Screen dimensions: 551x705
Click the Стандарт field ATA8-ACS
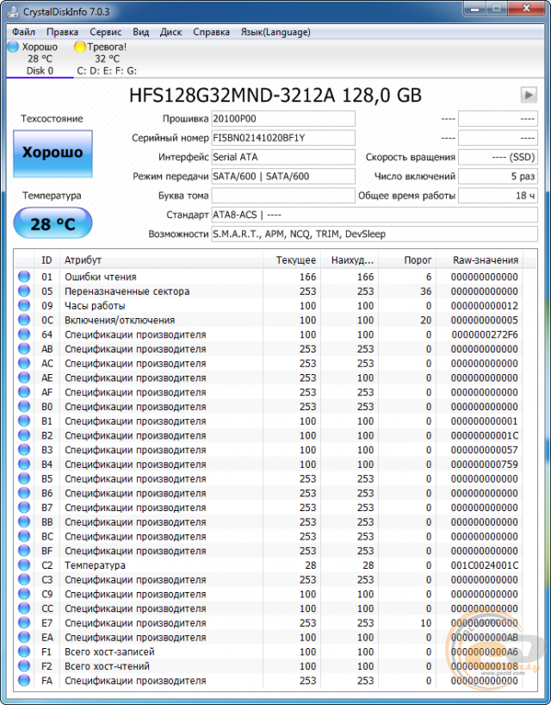click(375, 215)
